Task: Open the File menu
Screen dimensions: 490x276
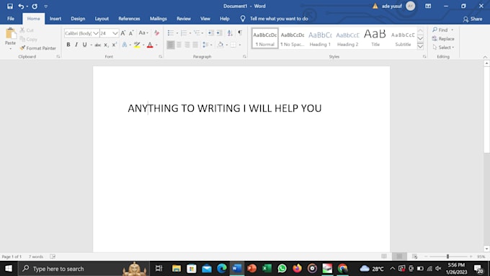Action: pyautogui.click(x=11, y=19)
